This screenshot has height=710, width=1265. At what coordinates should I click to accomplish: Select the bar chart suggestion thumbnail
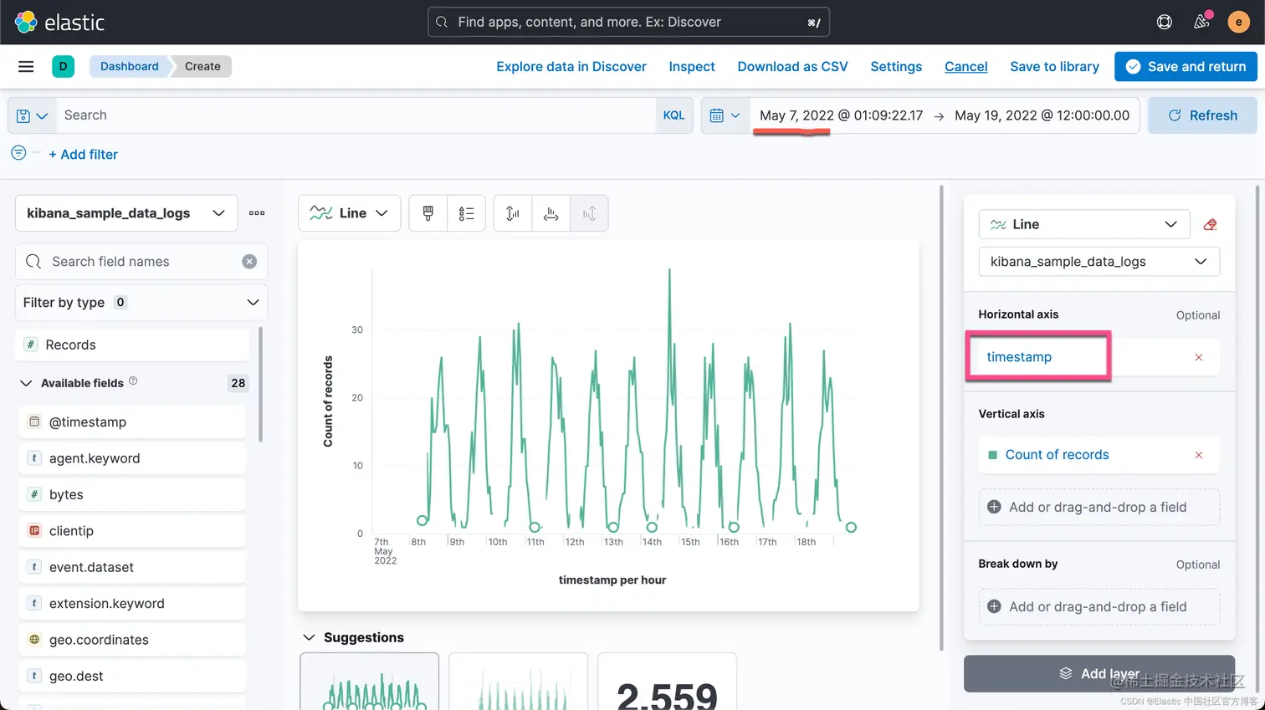point(519,682)
